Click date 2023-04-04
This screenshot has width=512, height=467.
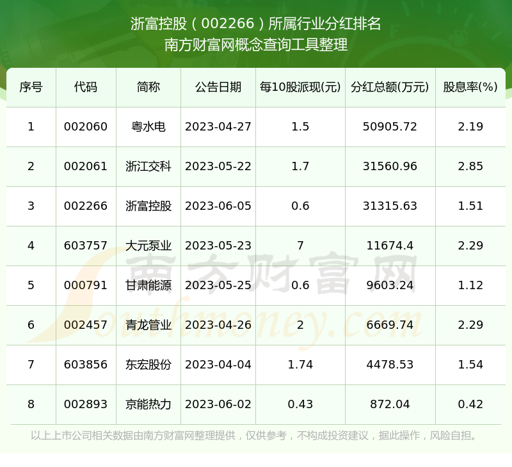click(218, 365)
